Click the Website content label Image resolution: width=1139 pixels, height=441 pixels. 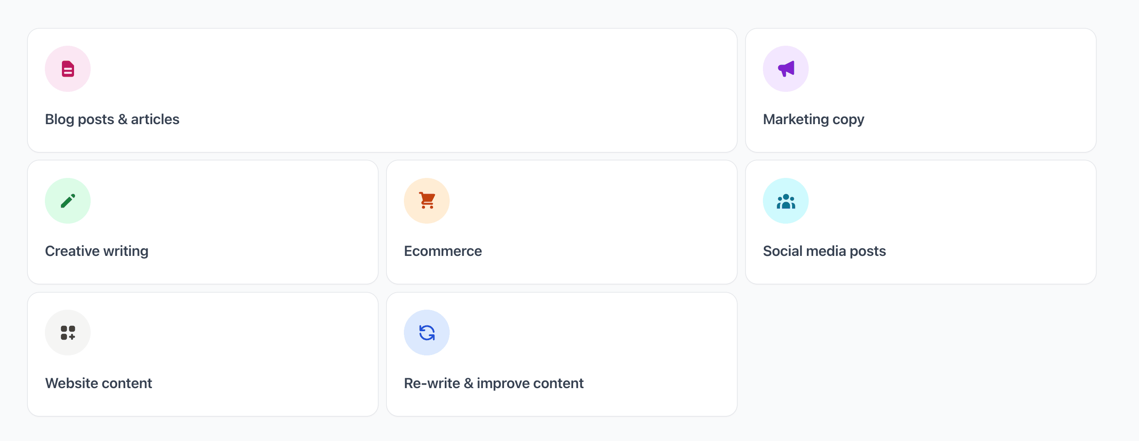98,383
